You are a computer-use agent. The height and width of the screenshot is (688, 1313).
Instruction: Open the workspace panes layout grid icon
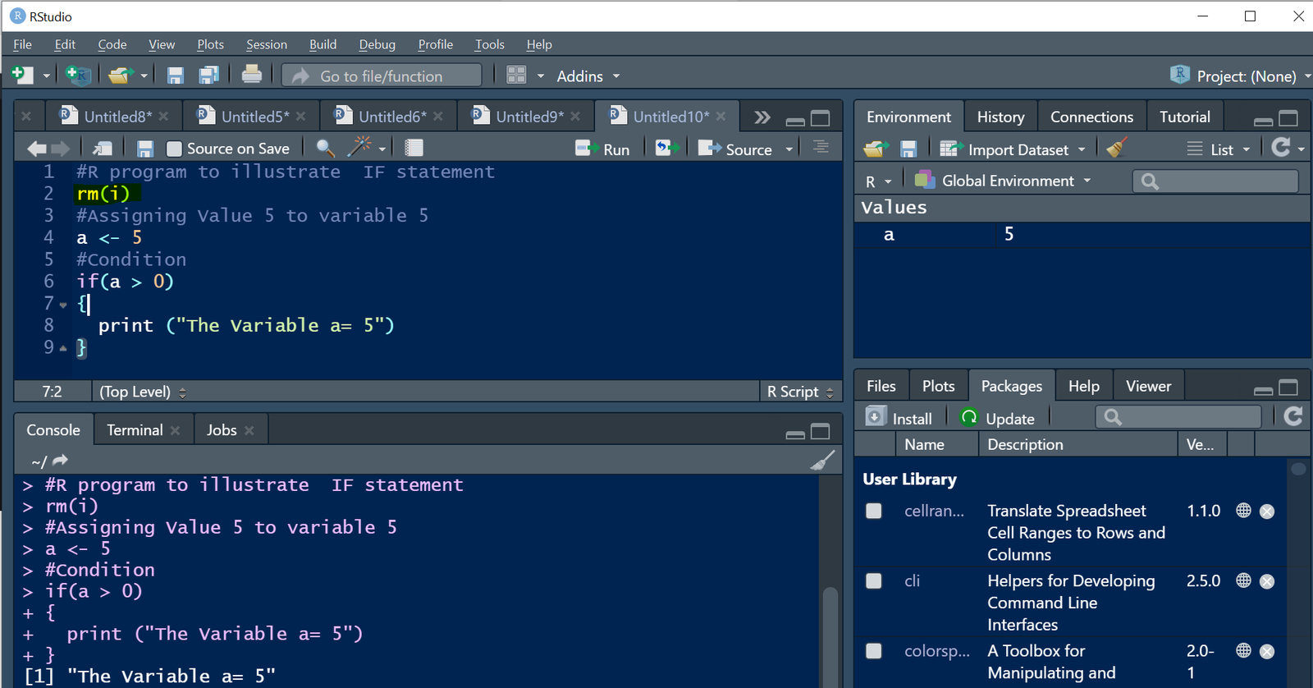coord(516,76)
